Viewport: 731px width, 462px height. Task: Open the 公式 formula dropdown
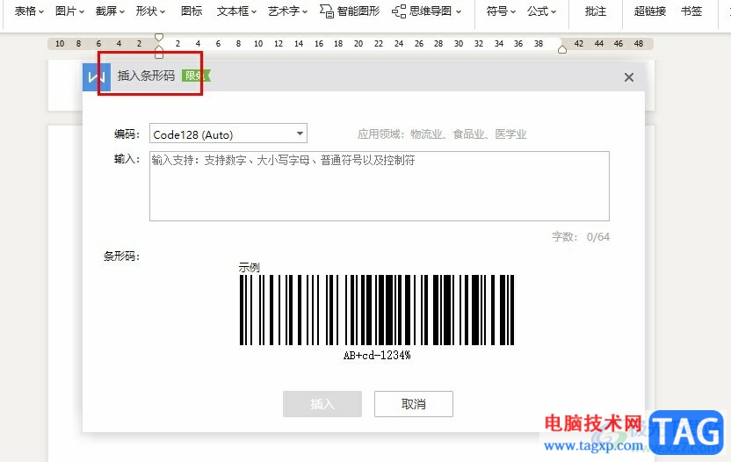pos(541,11)
